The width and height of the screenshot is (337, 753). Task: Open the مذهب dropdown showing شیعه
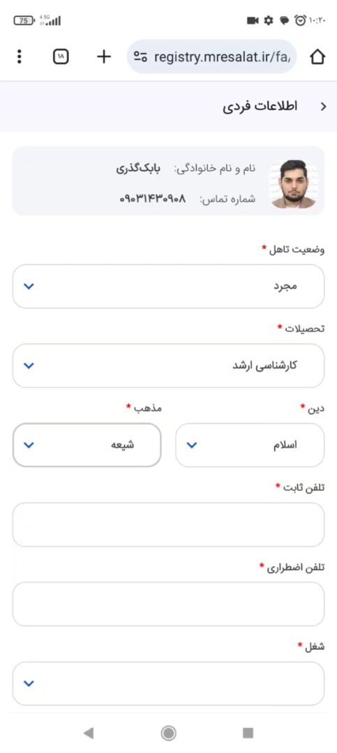(x=87, y=445)
